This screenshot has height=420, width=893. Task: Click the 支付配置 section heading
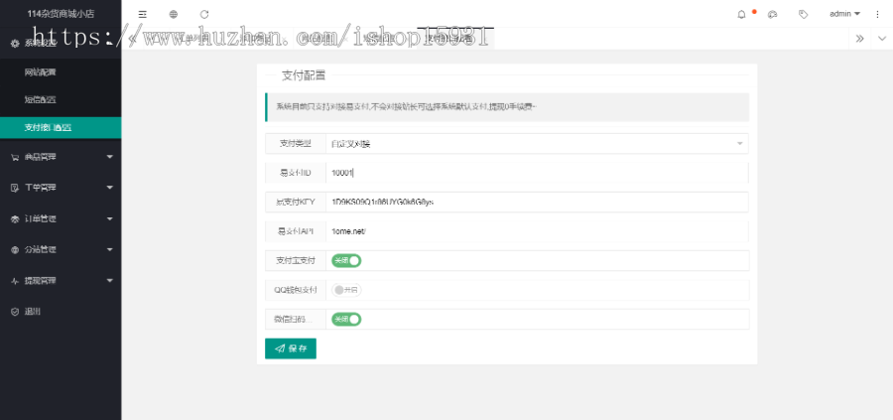(x=305, y=75)
